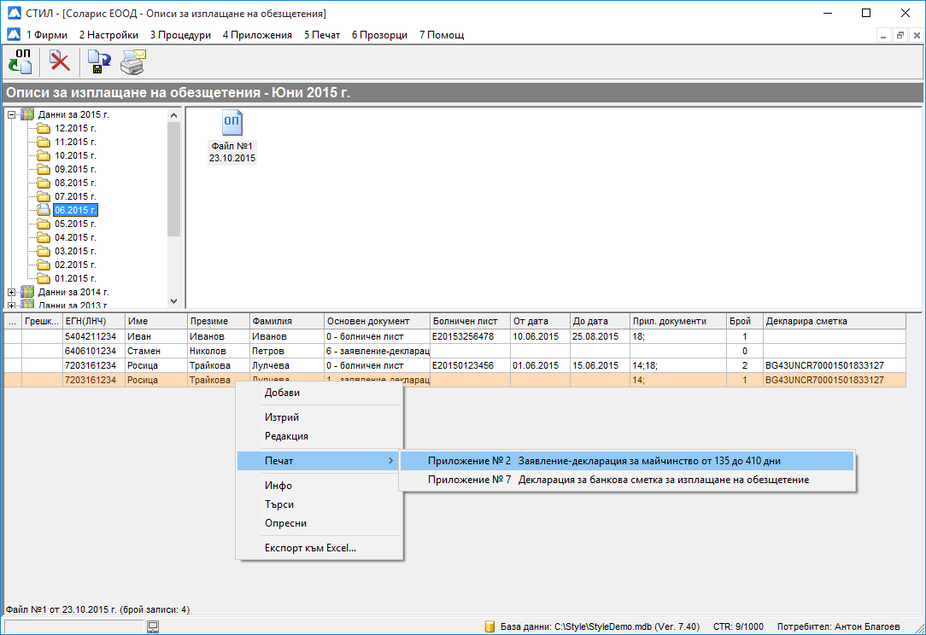Viewport: 926px width, 635px height.
Task: Click the printer with envelope toolbar icon
Action: click(132, 61)
